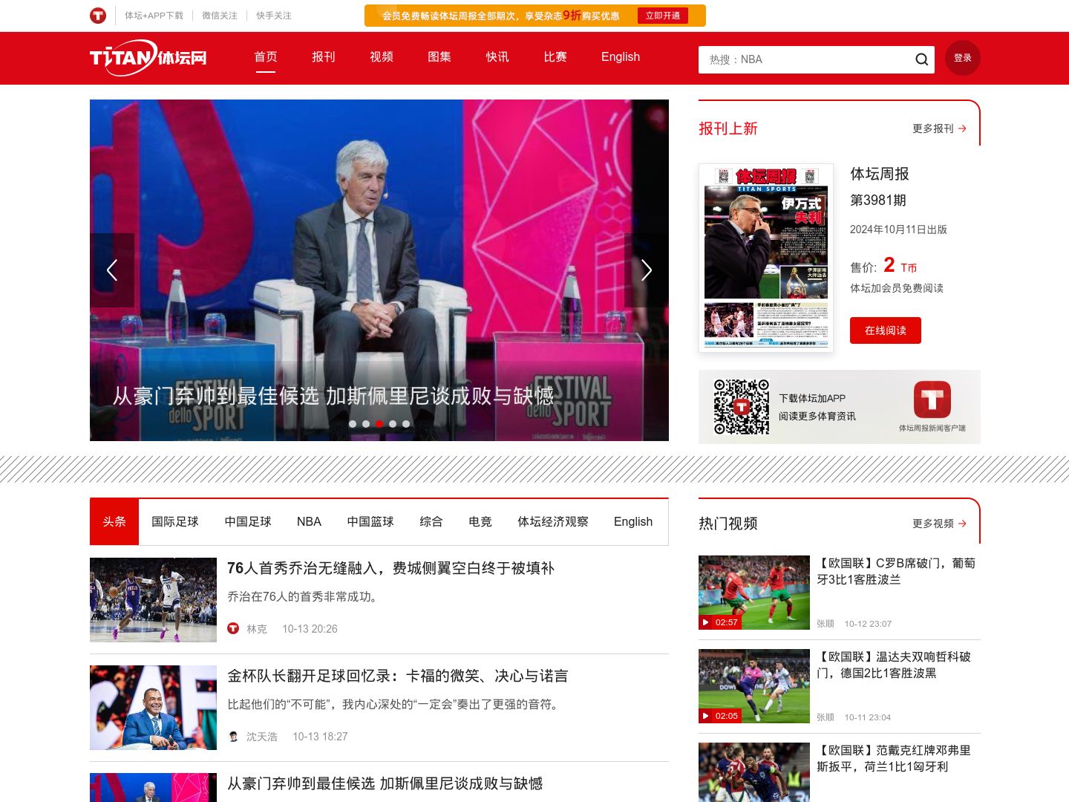Open 更多报刊 link
1069x802 pixels.
click(933, 128)
